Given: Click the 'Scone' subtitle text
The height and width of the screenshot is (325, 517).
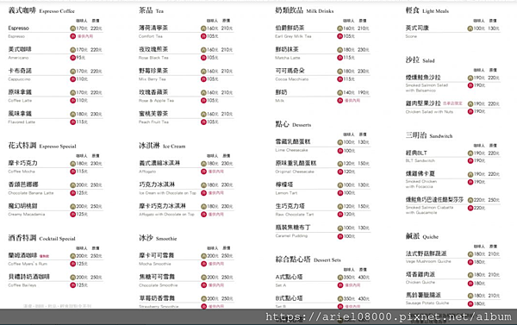Looking at the screenshot, I should tap(411, 36).
